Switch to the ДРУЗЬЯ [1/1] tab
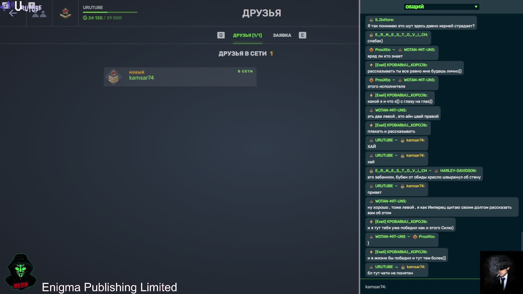523x294 pixels. [x=247, y=35]
